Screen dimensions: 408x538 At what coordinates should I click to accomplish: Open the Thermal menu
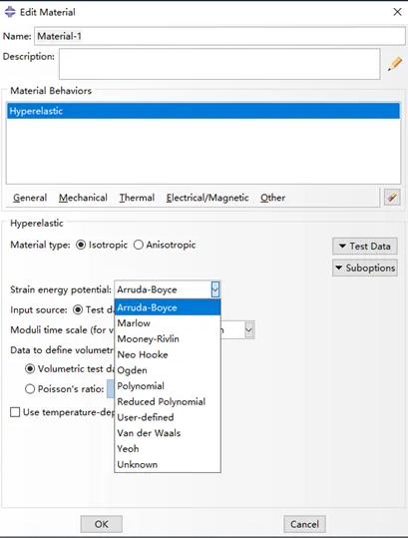click(x=137, y=198)
